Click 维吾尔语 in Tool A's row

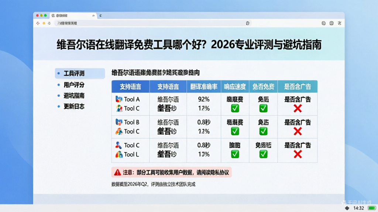[168, 99]
